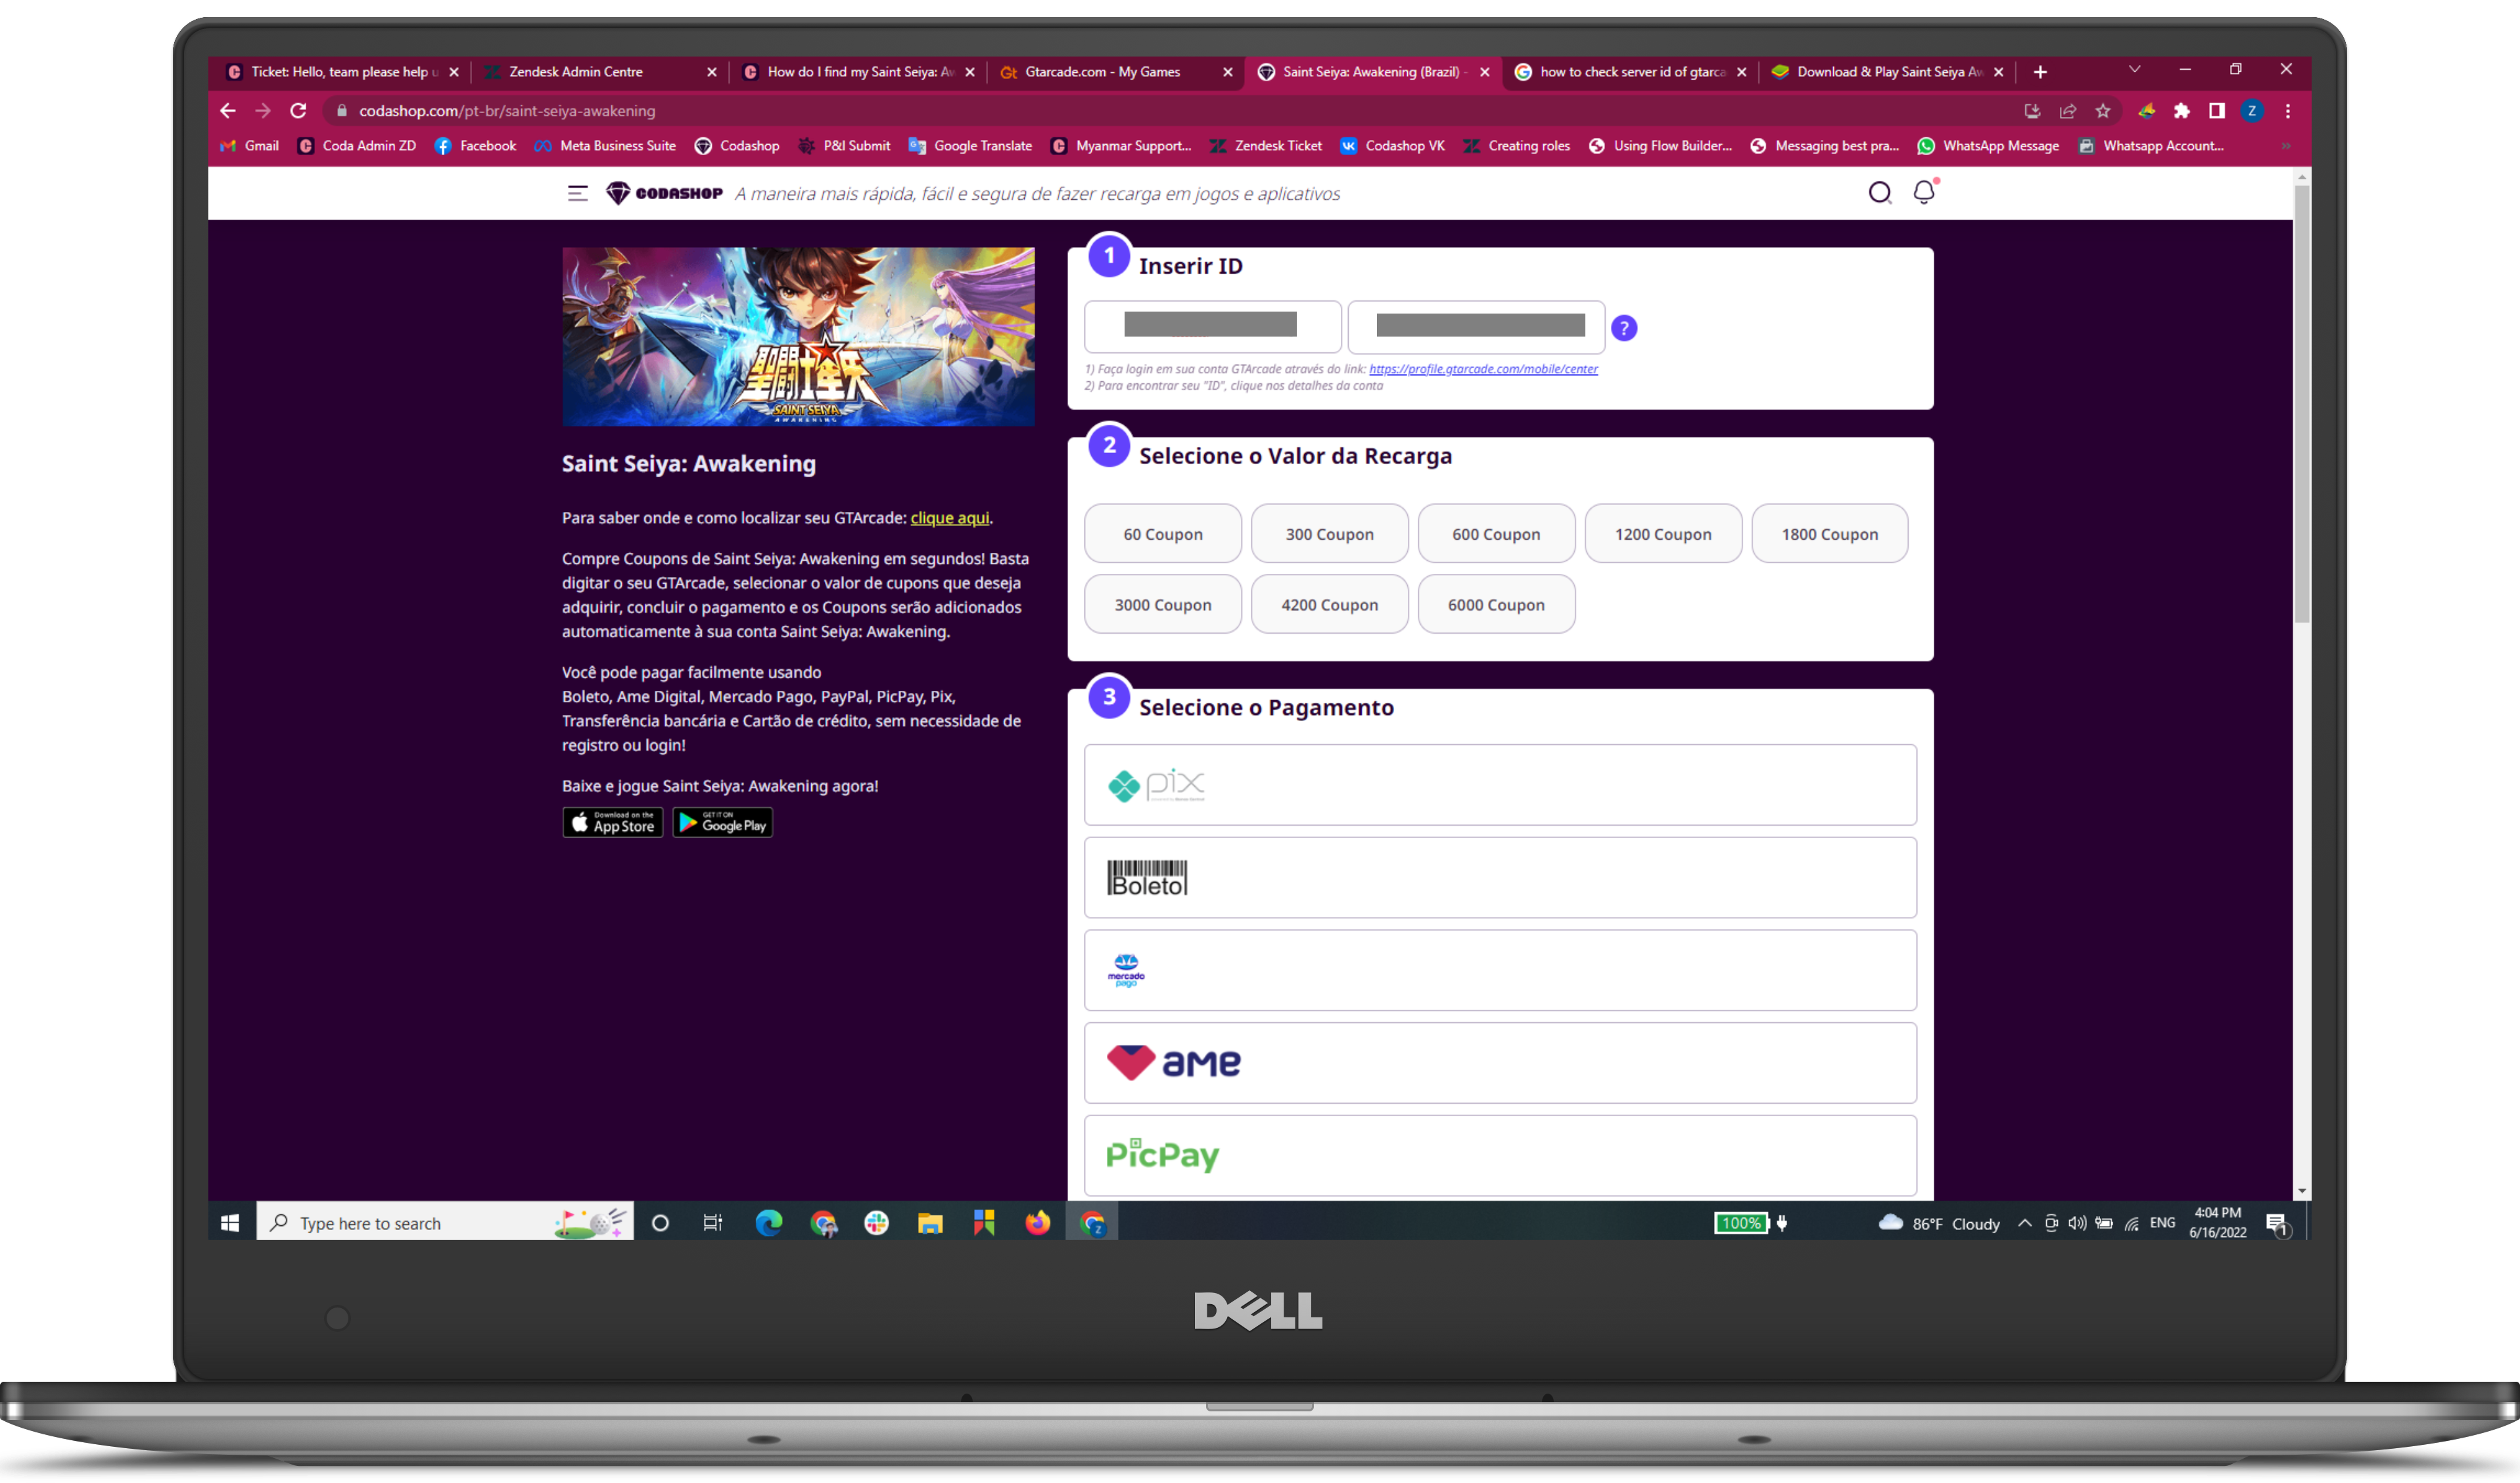Go back to the previous page
Image resolution: width=2520 pixels, height=1483 pixels.
pos(228,111)
